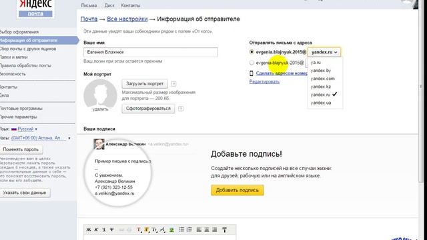This screenshot has height=240, width=427.
Task: Open the language selector arrow near Русский
Action: click(36, 129)
